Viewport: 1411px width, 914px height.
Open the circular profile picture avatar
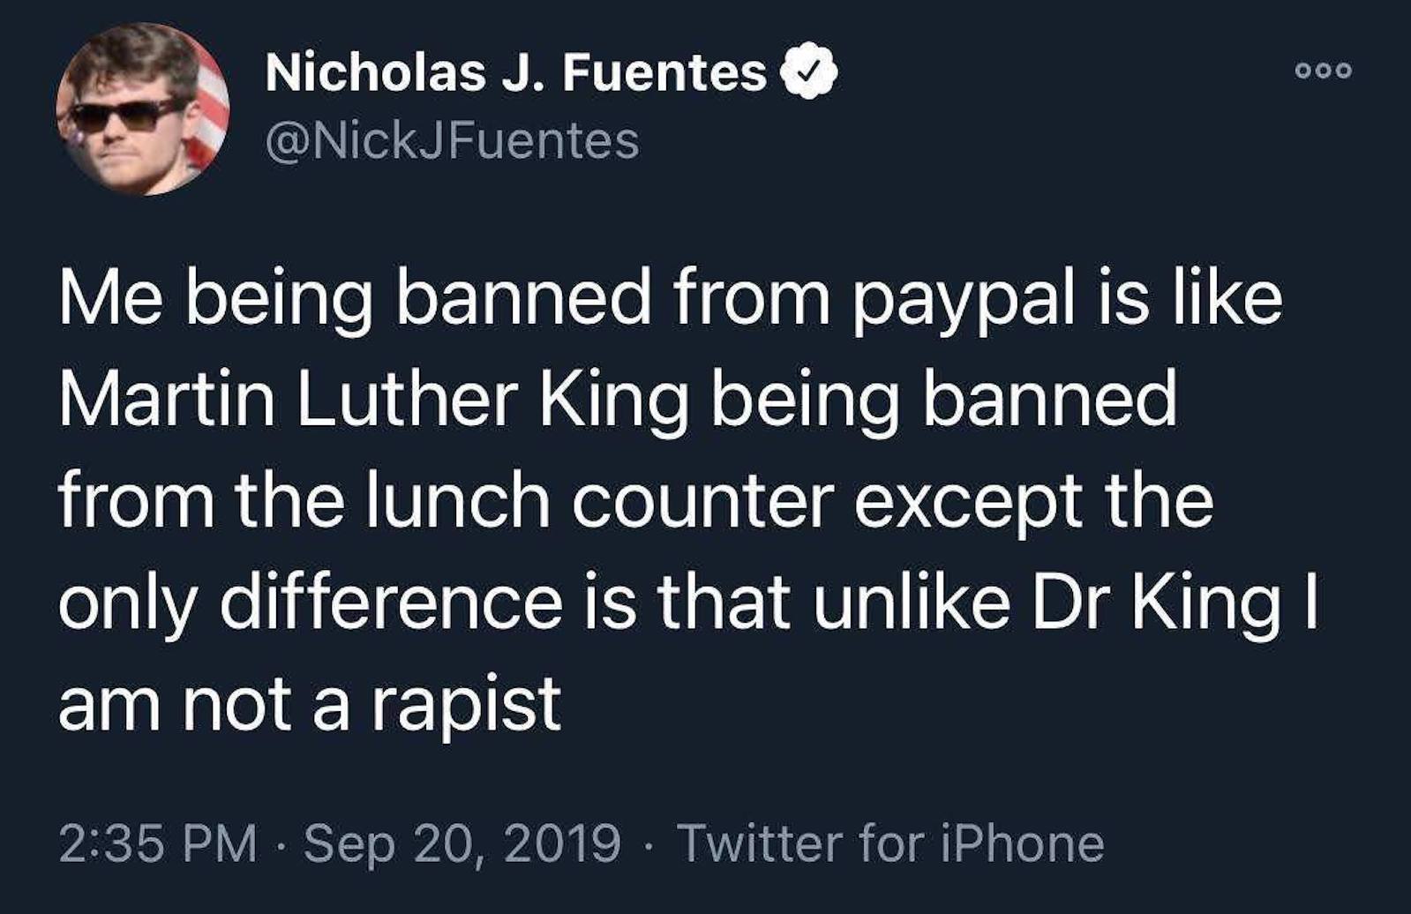pos(142,109)
